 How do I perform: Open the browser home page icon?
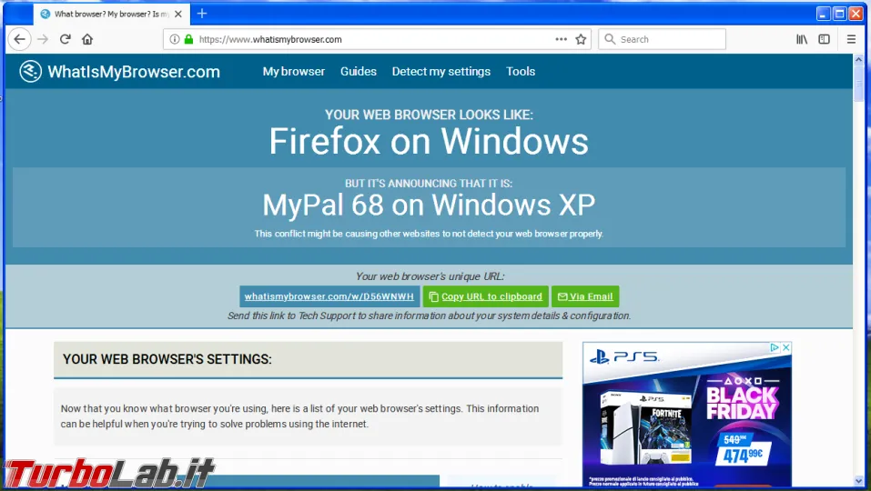click(x=87, y=39)
